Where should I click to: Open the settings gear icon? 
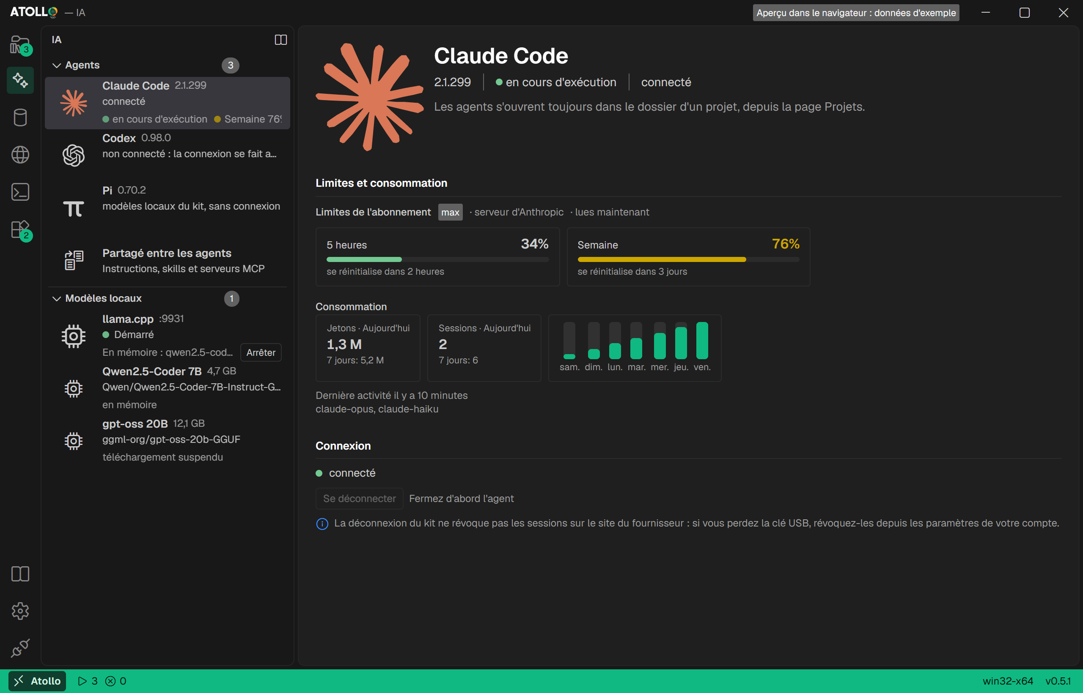[x=20, y=611]
